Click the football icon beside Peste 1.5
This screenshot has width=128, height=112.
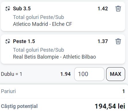[8, 41]
